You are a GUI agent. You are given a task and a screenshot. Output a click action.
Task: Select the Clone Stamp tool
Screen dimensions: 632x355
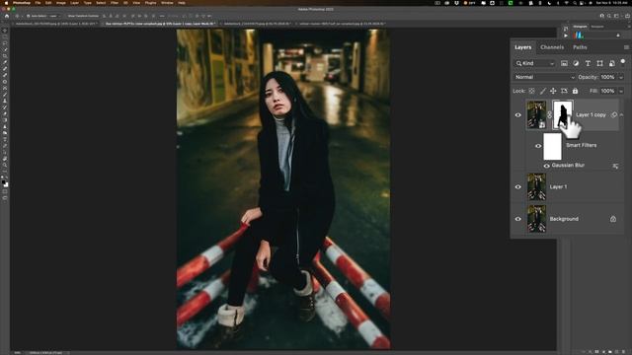point(5,101)
